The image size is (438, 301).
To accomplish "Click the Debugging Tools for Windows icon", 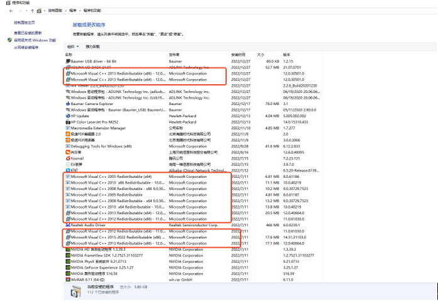I will point(68,146).
